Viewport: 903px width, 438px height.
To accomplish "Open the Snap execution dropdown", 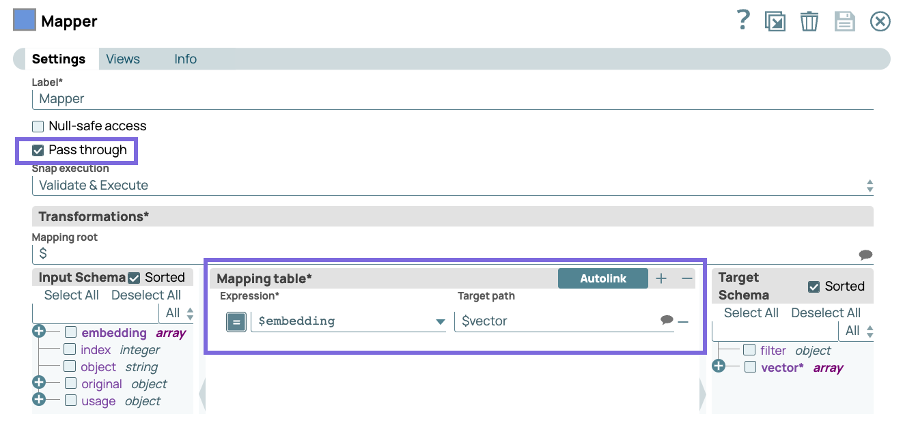I will [x=452, y=186].
